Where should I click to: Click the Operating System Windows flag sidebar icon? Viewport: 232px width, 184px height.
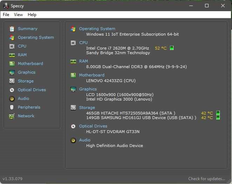[12, 38]
